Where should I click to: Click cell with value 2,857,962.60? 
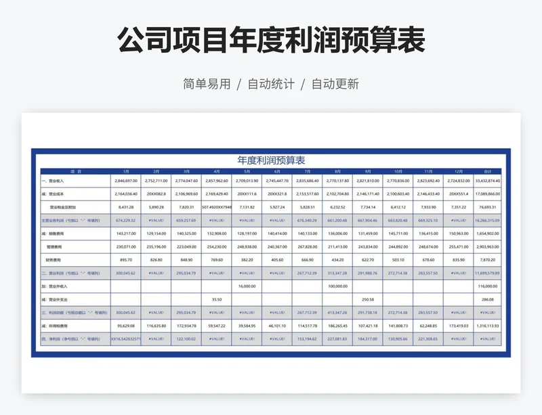click(x=217, y=181)
